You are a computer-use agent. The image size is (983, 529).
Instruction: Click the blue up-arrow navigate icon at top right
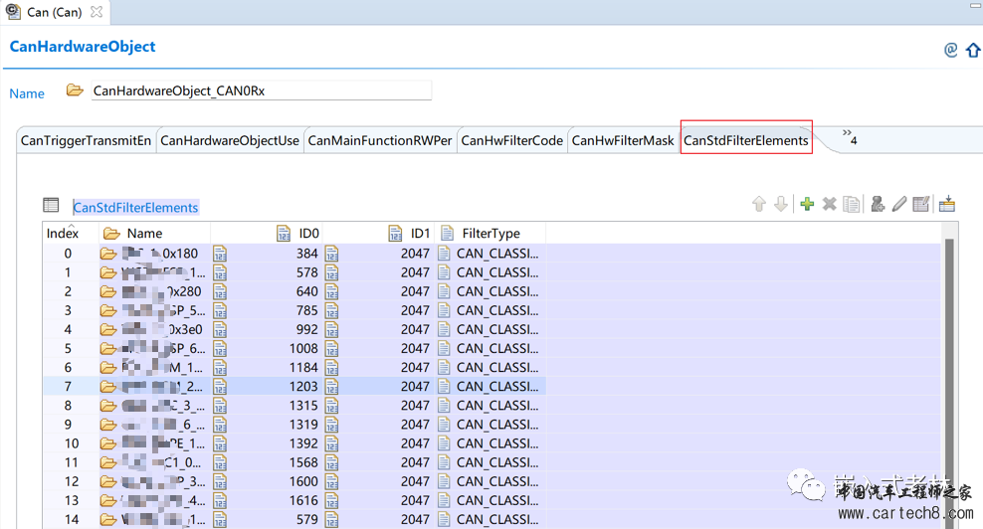coord(973,50)
